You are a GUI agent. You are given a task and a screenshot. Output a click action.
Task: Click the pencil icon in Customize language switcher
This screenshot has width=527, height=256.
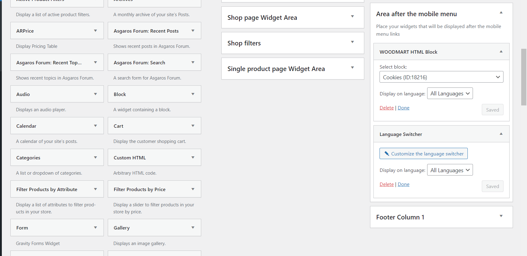(x=387, y=154)
